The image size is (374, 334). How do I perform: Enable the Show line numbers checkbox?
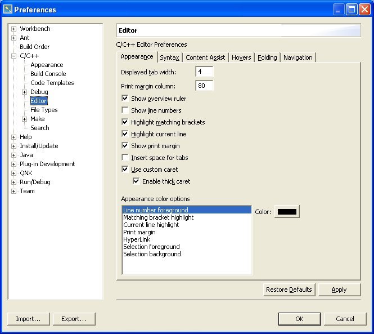pos(125,110)
